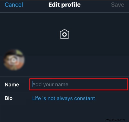
Task: Click the Name field label
Action: tap(12, 84)
